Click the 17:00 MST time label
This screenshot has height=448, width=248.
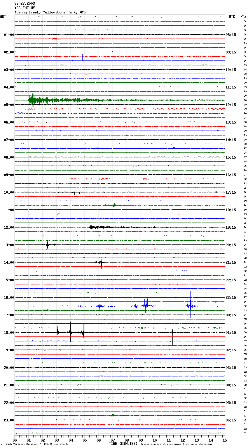coord(9,315)
